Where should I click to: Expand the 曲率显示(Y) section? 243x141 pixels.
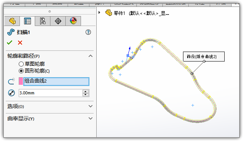tap(91, 118)
